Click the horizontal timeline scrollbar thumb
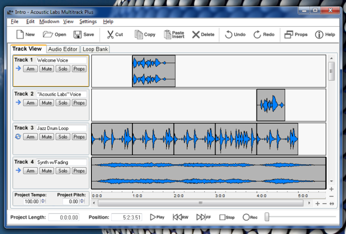The height and width of the screenshot is (234, 346). 200,203
